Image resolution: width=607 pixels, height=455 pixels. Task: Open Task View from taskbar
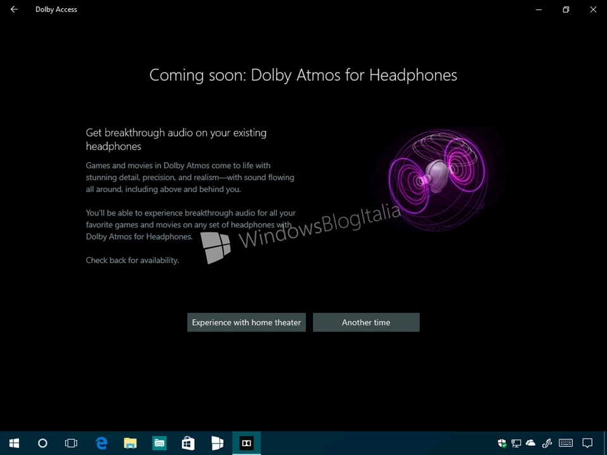pyautogui.click(x=71, y=443)
